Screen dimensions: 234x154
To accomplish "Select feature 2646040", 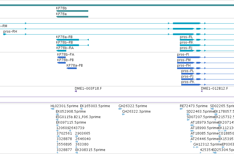I will [x=76, y=142].
